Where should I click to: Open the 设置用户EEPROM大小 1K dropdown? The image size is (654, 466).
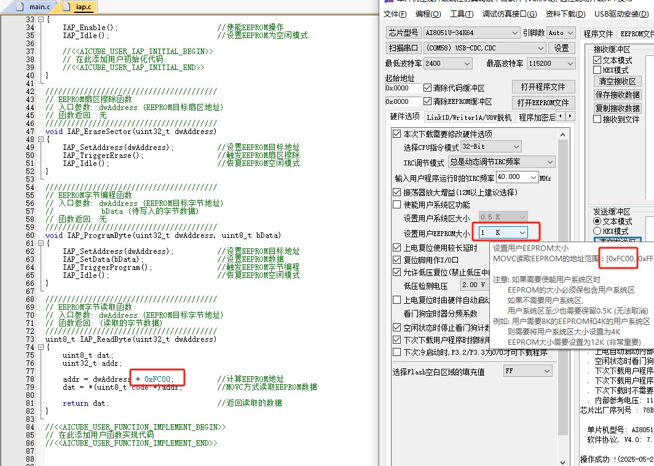[x=503, y=233]
